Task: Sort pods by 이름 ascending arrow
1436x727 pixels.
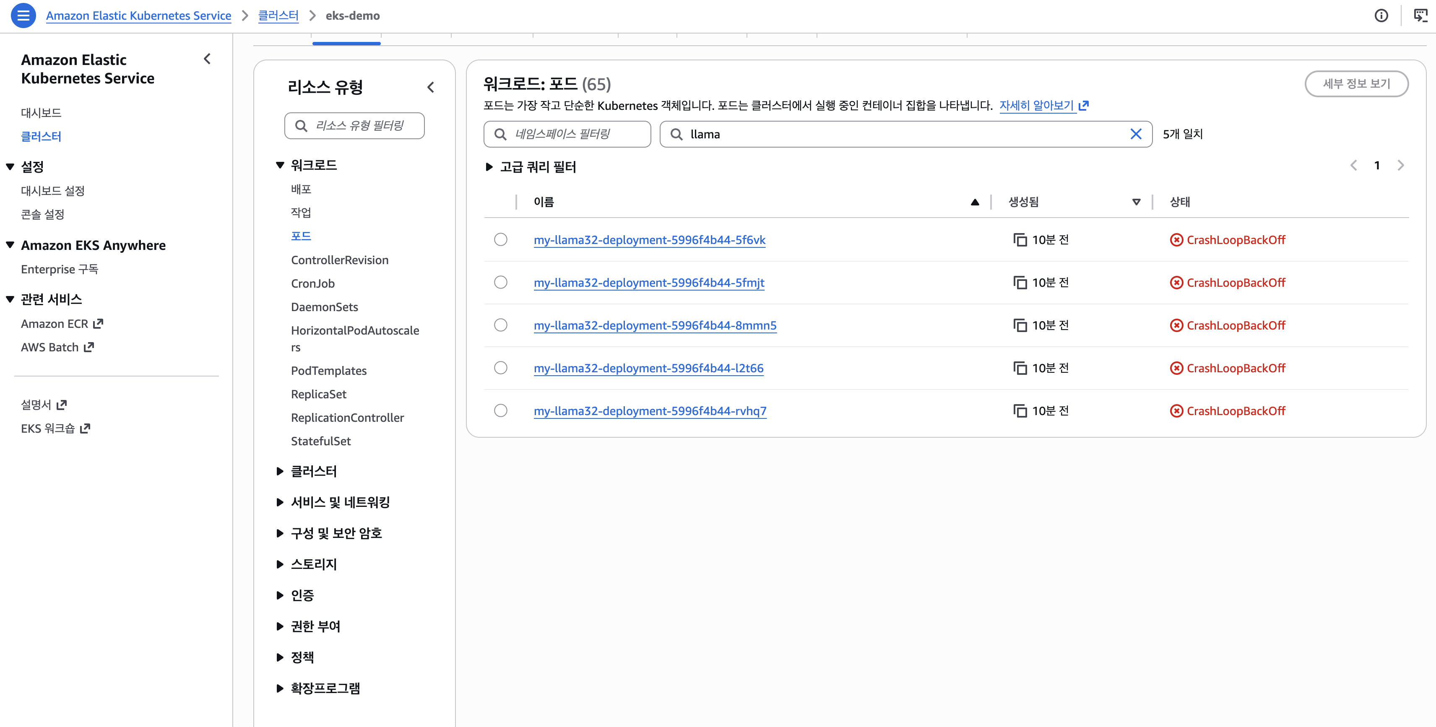Action: point(975,202)
